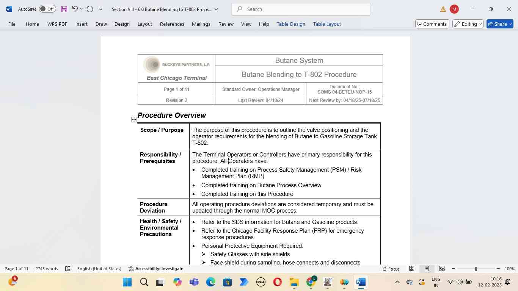Click the zoom out minus button

[x=454, y=269]
